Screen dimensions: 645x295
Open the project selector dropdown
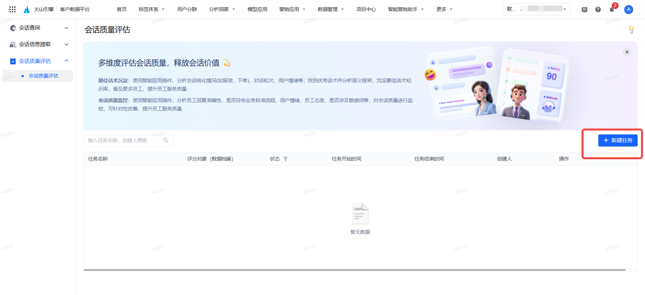(x=536, y=9)
